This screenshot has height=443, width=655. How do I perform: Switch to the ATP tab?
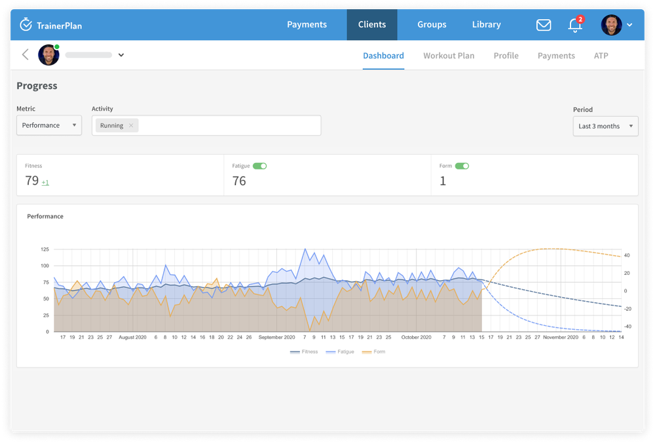(601, 56)
